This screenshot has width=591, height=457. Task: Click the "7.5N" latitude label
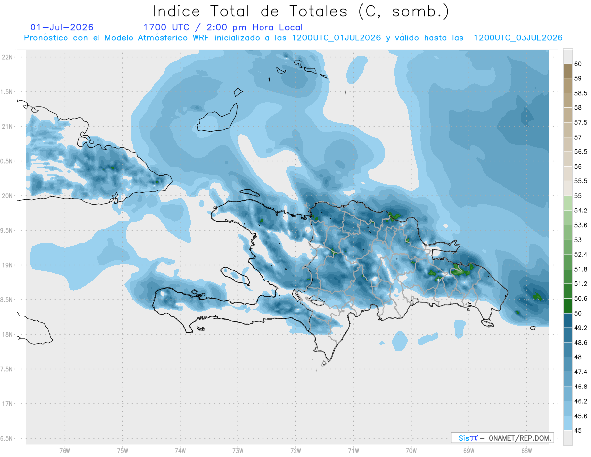click(x=7, y=369)
